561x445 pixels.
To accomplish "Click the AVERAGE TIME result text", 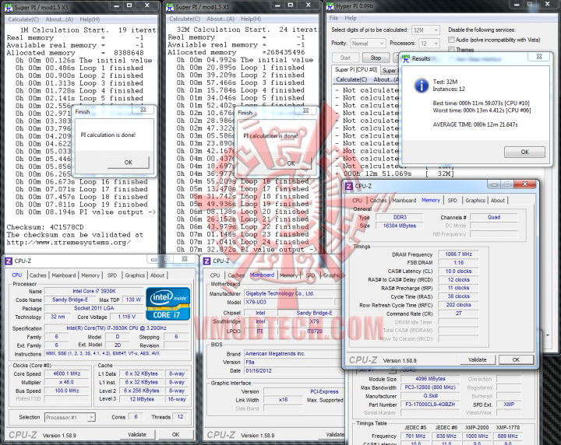I will pyautogui.click(x=475, y=124).
